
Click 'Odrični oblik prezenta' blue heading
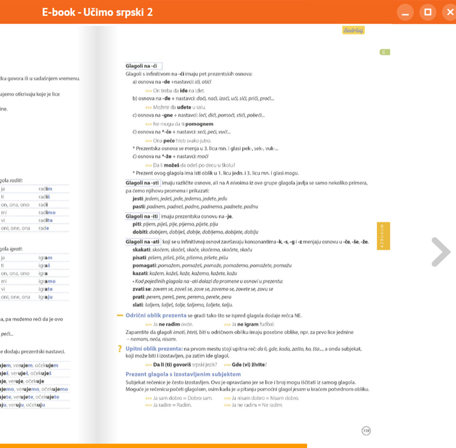tap(156, 315)
